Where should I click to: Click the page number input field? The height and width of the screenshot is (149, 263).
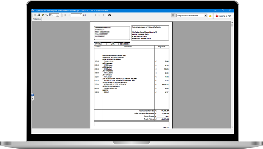[77, 15]
